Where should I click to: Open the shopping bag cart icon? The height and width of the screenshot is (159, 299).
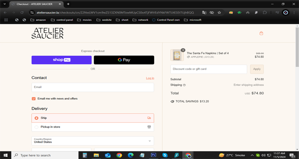[261, 33]
